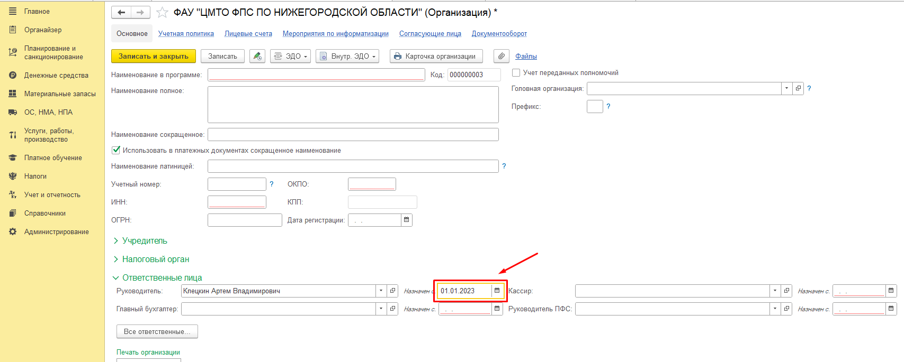Open Материальные запасы section icon
This screenshot has width=904, height=362.
pos(13,94)
